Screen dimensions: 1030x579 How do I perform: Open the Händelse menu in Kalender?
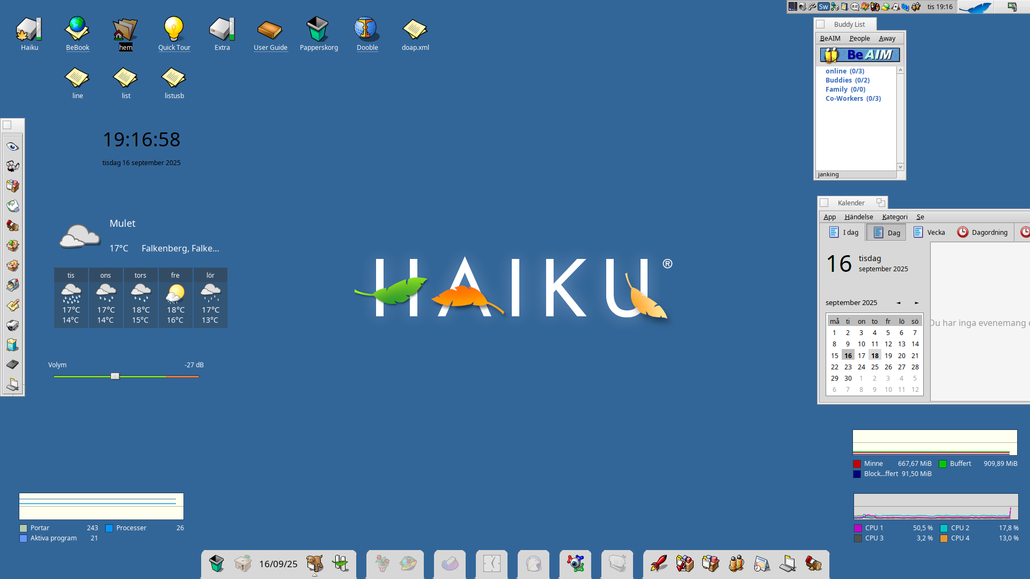[858, 217]
